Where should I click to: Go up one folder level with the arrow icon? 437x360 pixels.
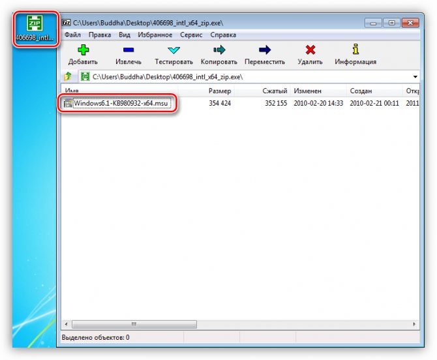(x=68, y=76)
